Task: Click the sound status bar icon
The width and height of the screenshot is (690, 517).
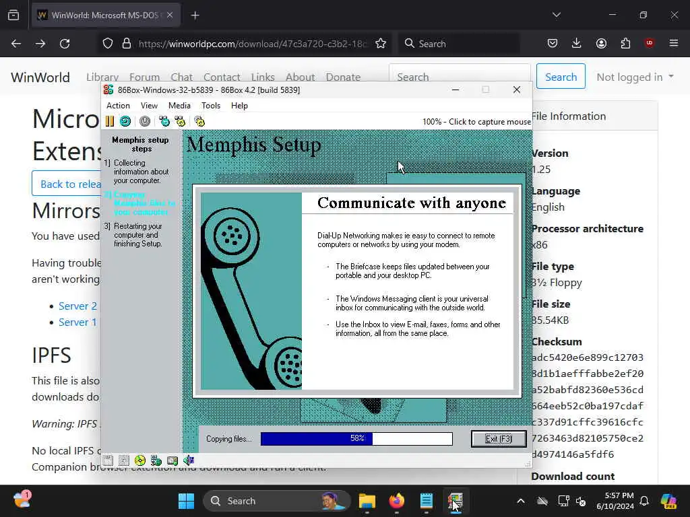Action: coord(189,460)
